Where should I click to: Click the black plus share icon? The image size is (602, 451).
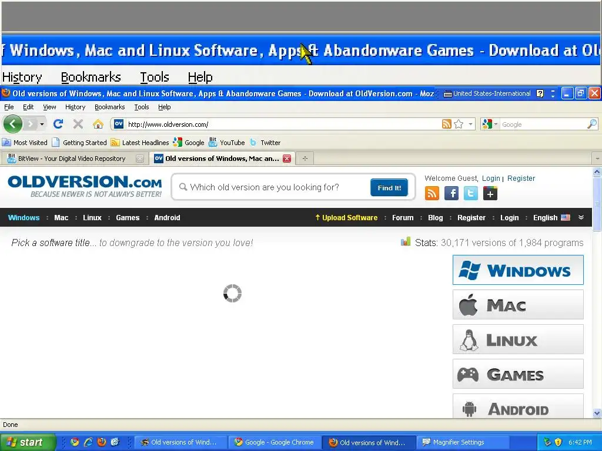pos(490,193)
